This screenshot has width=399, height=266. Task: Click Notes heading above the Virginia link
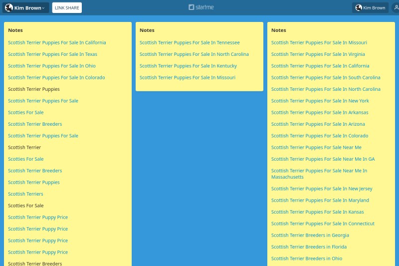point(278,30)
